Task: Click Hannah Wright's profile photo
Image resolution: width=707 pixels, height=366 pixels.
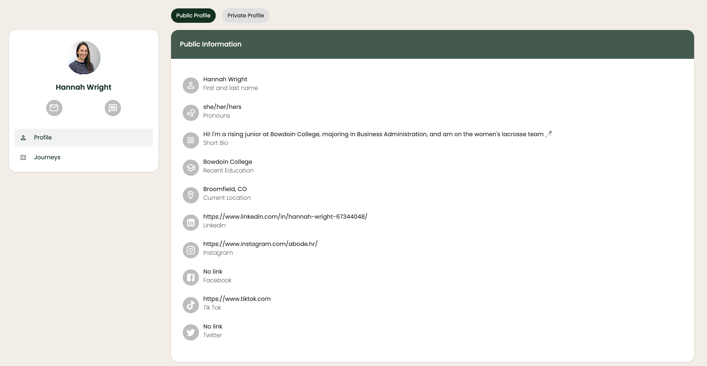Action: coord(84,58)
